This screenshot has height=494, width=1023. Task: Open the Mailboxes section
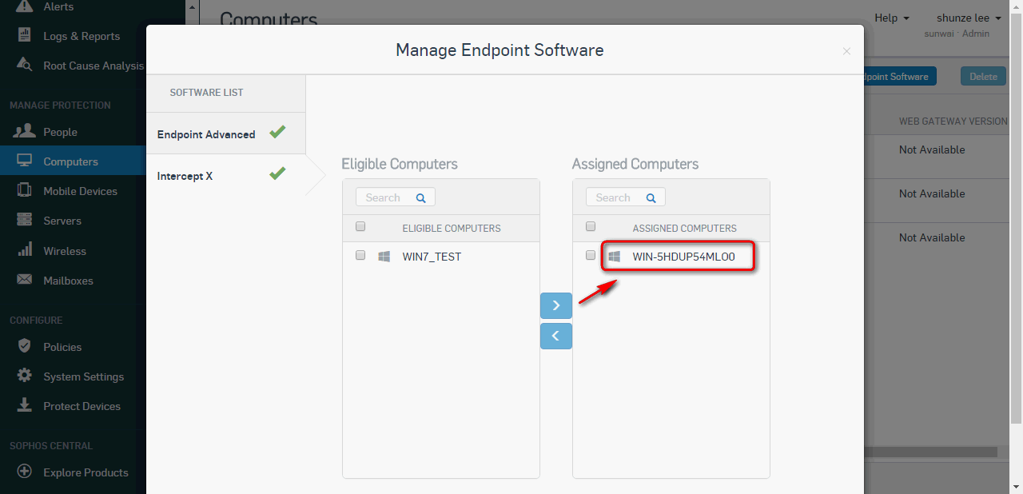point(68,281)
